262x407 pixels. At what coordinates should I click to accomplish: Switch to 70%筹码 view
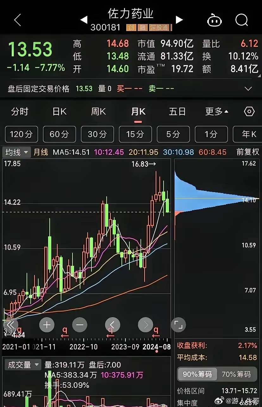[237, 373]
